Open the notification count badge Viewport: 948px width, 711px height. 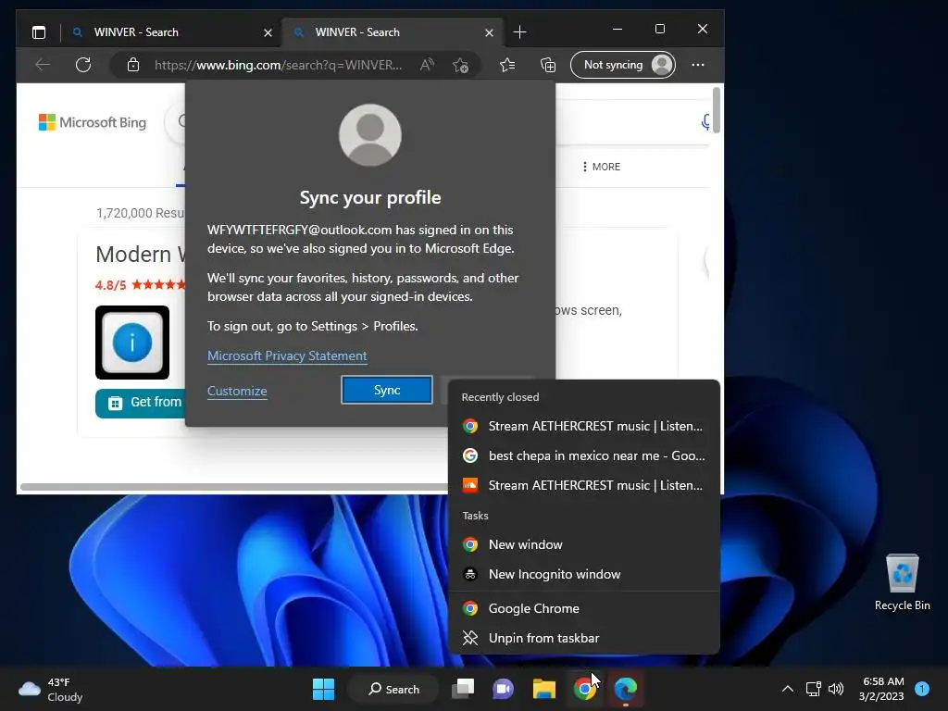pyautogui.click(x=922, y=689)
